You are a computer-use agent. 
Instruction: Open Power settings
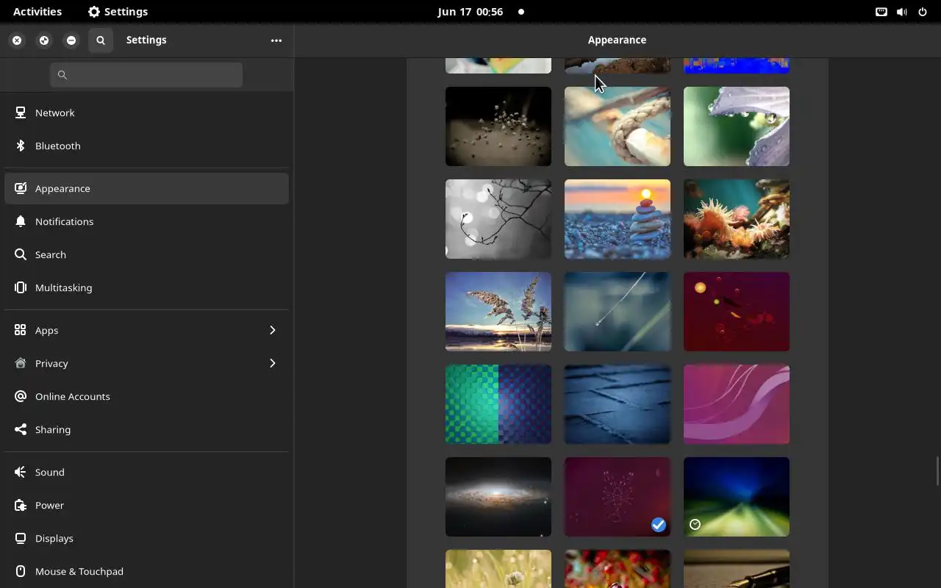pyautogui.click(x=146, y=505)
